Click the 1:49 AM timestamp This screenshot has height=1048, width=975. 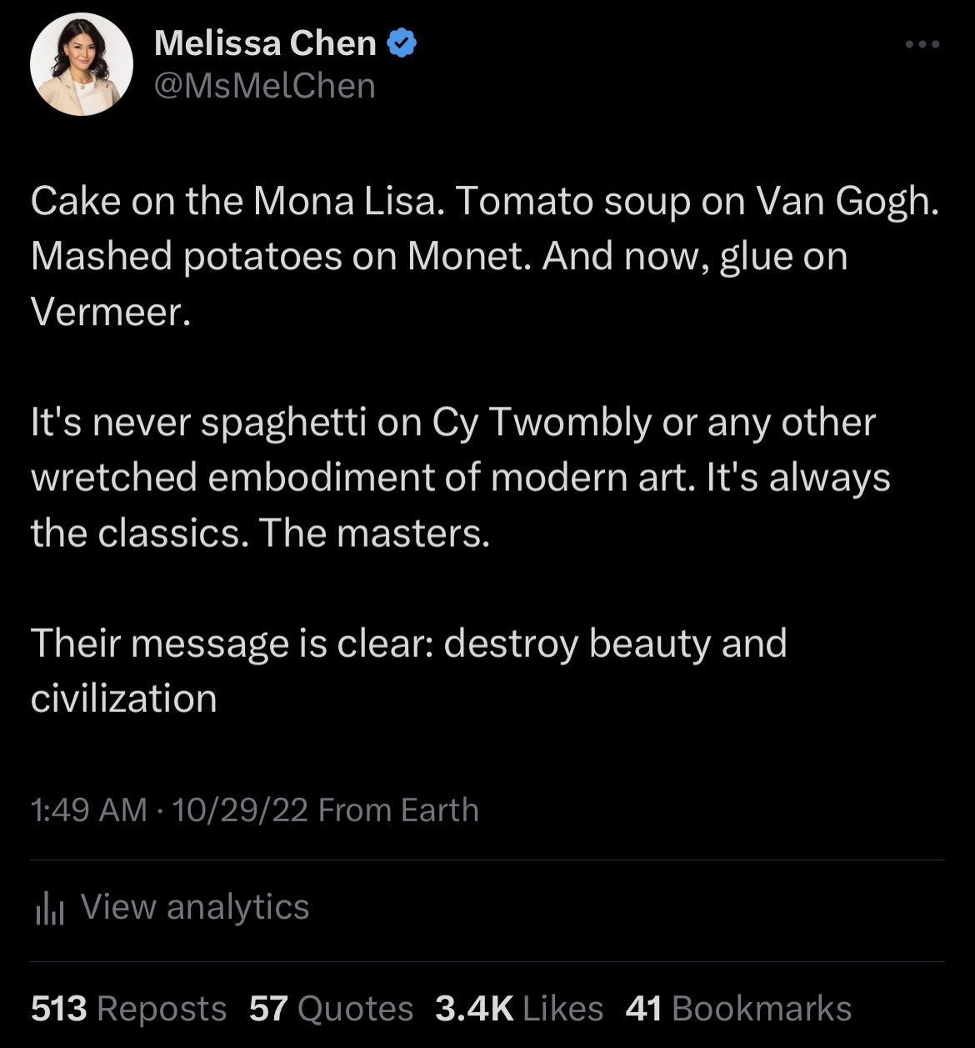click(x=88, y=810)
